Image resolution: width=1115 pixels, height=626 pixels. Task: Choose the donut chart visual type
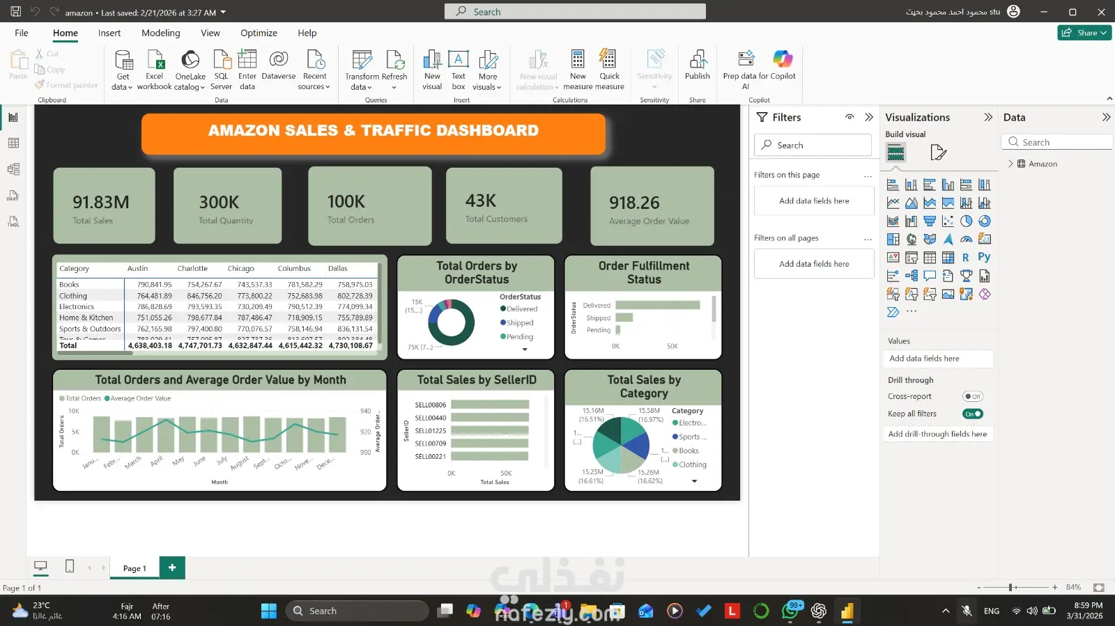point(984,221)
